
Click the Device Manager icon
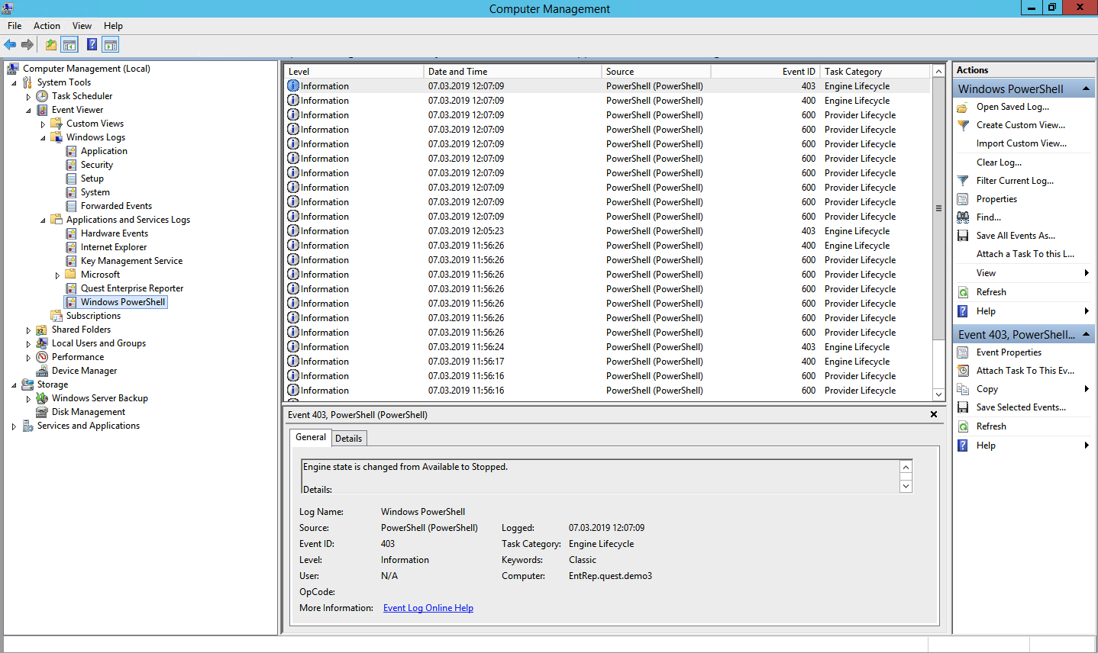[42, 371]
